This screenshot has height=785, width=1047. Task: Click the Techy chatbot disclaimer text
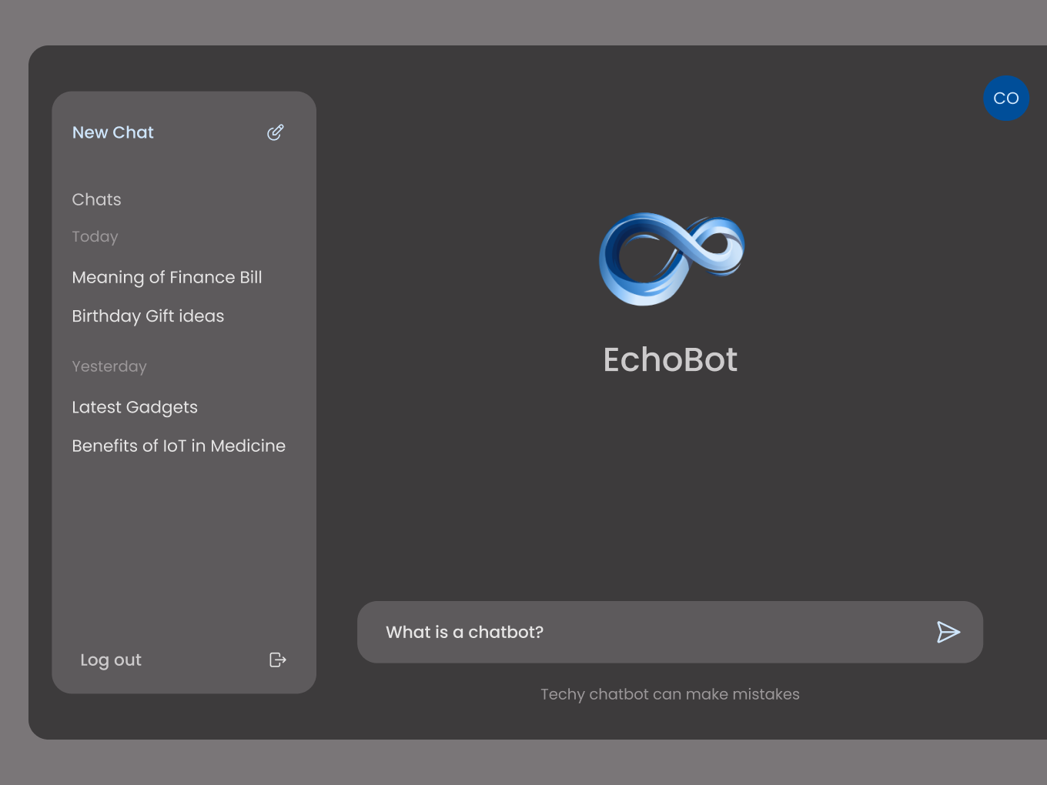(x=670, y=693)
